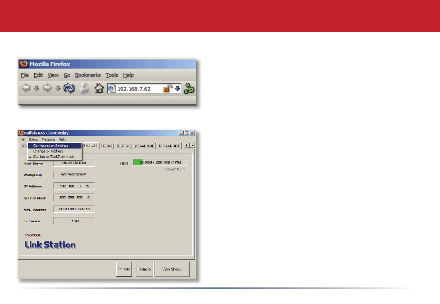Open the address bar dropdown arrow
Image resolution: width=440 pixels, height=304 pixels.
coord(178,89)
